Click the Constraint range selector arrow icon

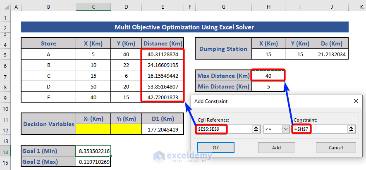point(351,129)
